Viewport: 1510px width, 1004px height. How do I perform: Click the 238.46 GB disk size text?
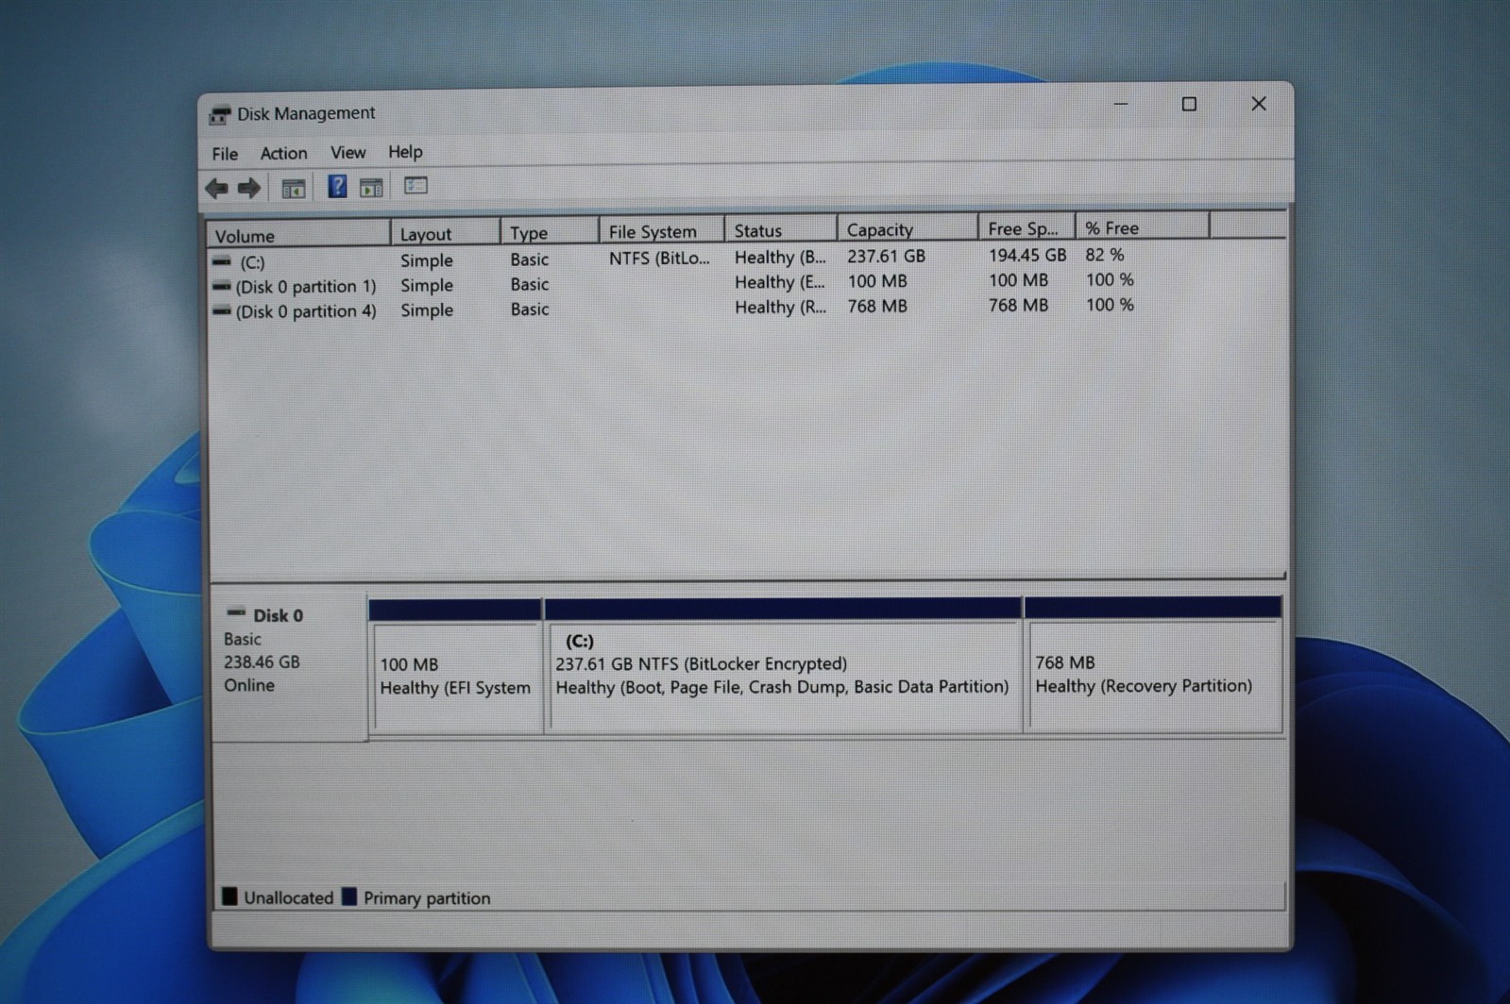coord(262,661)
